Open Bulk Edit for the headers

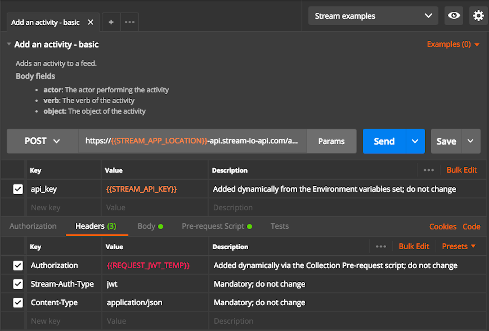(414, 246)
